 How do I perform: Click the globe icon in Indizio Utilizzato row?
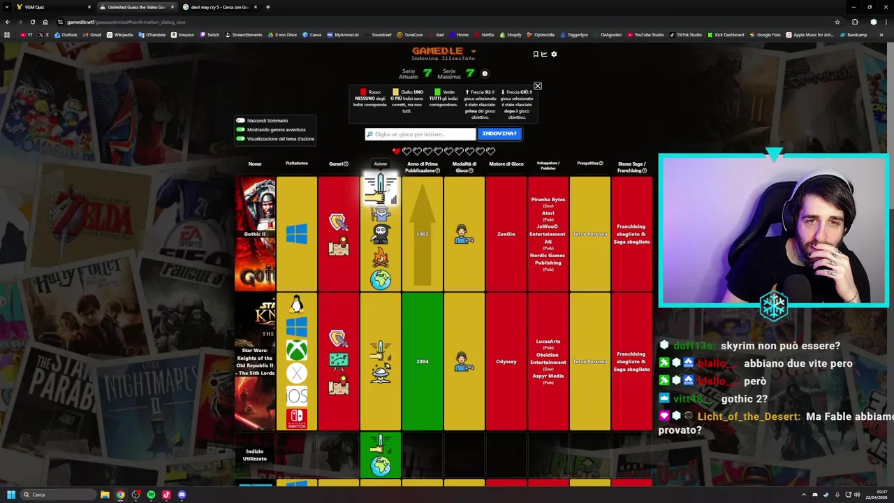point(381,466)
